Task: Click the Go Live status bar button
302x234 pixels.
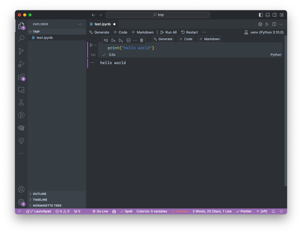Action: click(100, 211)
